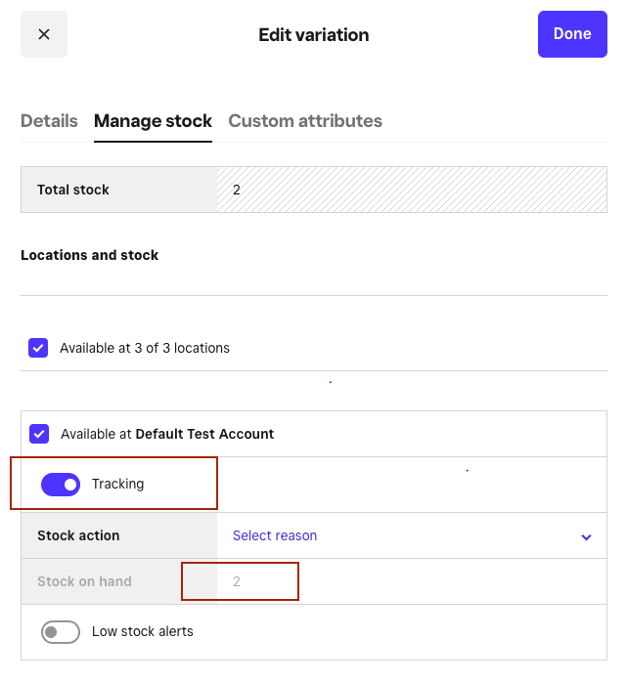Select the Manage stock tab

point(153,121)
